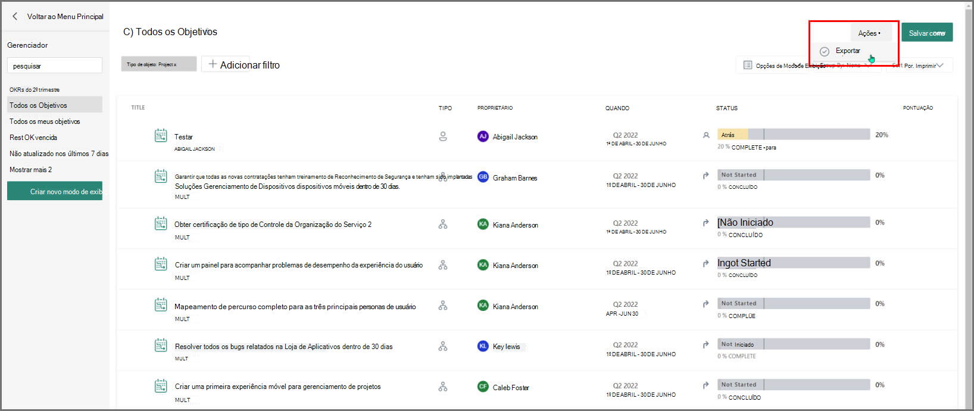The width and height of the screenshot is (974, 411).
Task: Open objective icon for Mapeamento de percurso row
Action: click(161, 304)
